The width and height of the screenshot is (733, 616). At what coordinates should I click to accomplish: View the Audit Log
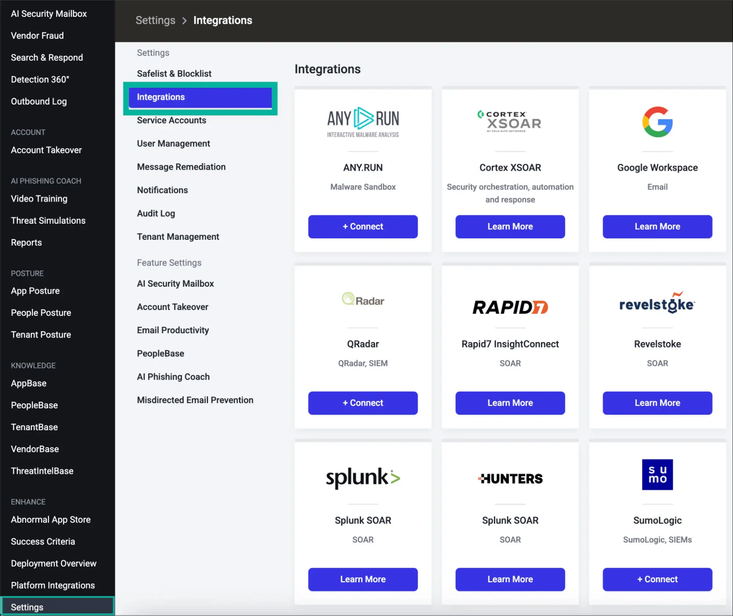(x=156, y=213)
